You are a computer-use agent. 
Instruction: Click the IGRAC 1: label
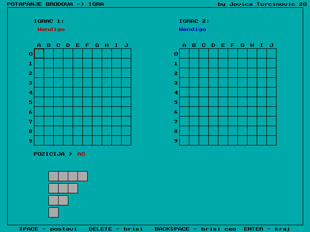click(49, 21)
